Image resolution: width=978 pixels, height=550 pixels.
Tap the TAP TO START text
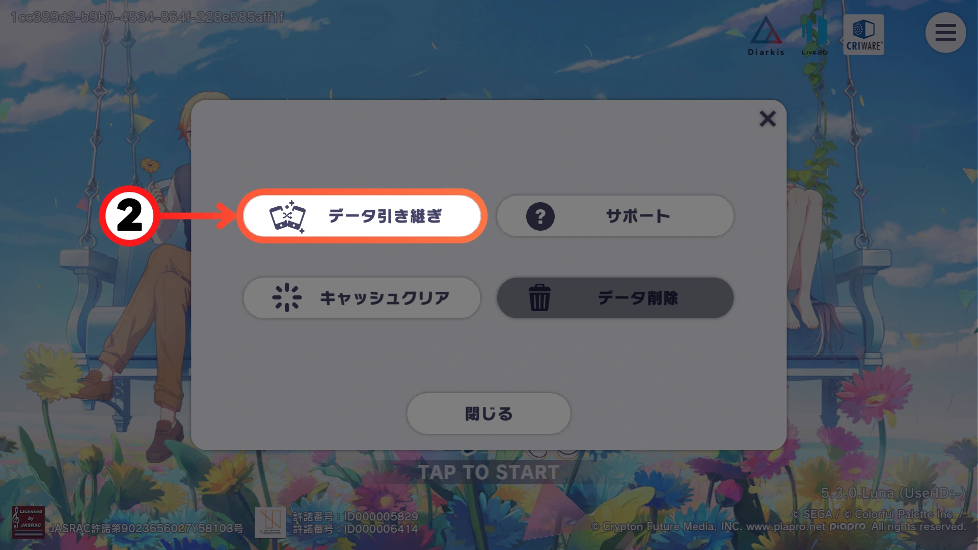(x=488, y=473)
